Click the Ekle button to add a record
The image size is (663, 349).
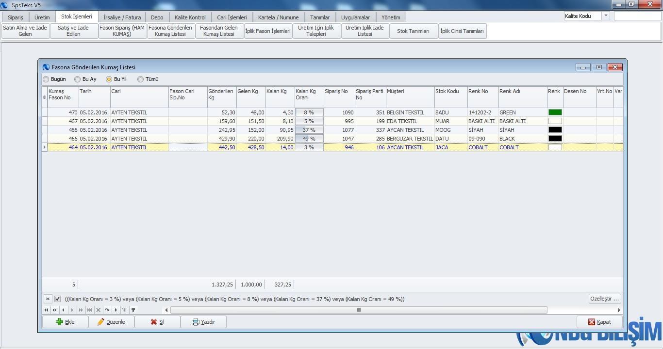(66, 322)
